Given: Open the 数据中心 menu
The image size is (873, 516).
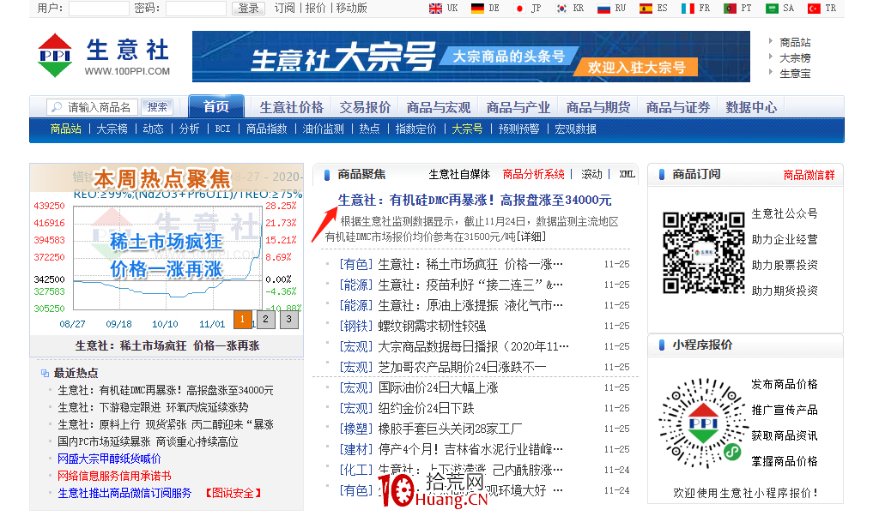Looking at the screenshot, I should (750, 106).
